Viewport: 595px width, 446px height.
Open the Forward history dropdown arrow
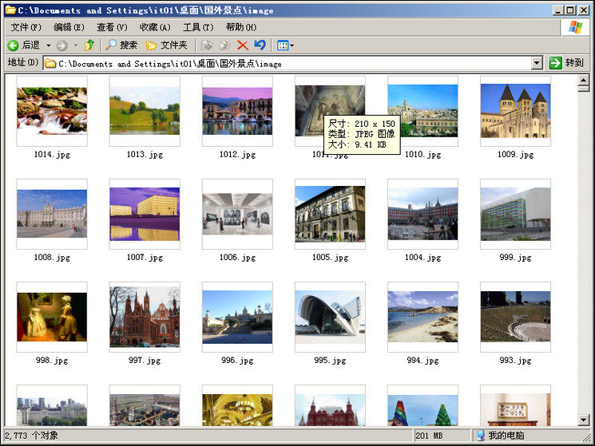(x=76, y=45)
